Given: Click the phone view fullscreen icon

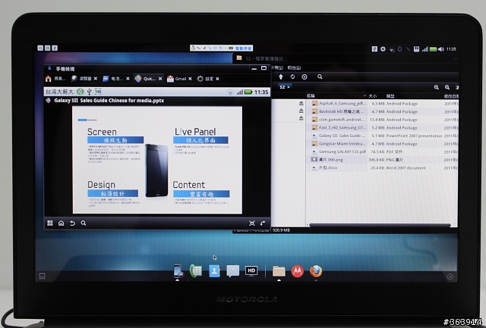Looking at the screenshot, I should (x=252, y=223).
